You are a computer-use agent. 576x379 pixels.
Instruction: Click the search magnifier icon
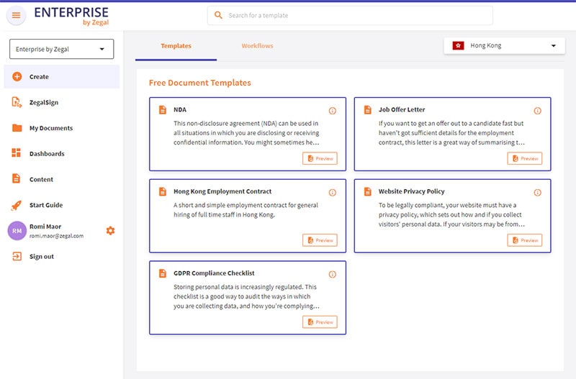click(x=218, y=15)
